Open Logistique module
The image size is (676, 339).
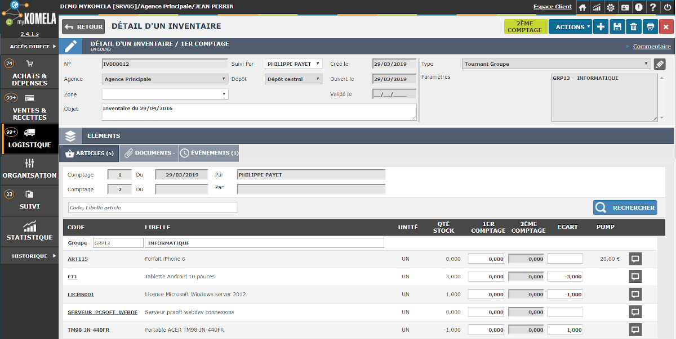point(29,138)
